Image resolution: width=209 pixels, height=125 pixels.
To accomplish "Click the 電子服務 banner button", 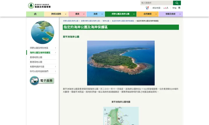I will tap(42, 80).
